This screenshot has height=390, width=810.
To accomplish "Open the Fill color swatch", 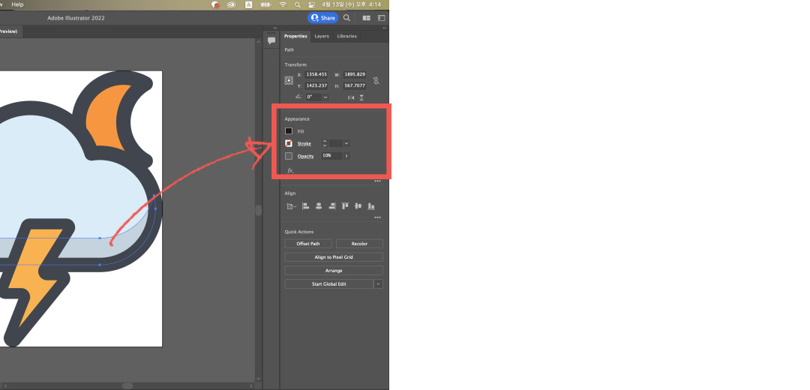I will pyautogui.click(x=289, y=131).
